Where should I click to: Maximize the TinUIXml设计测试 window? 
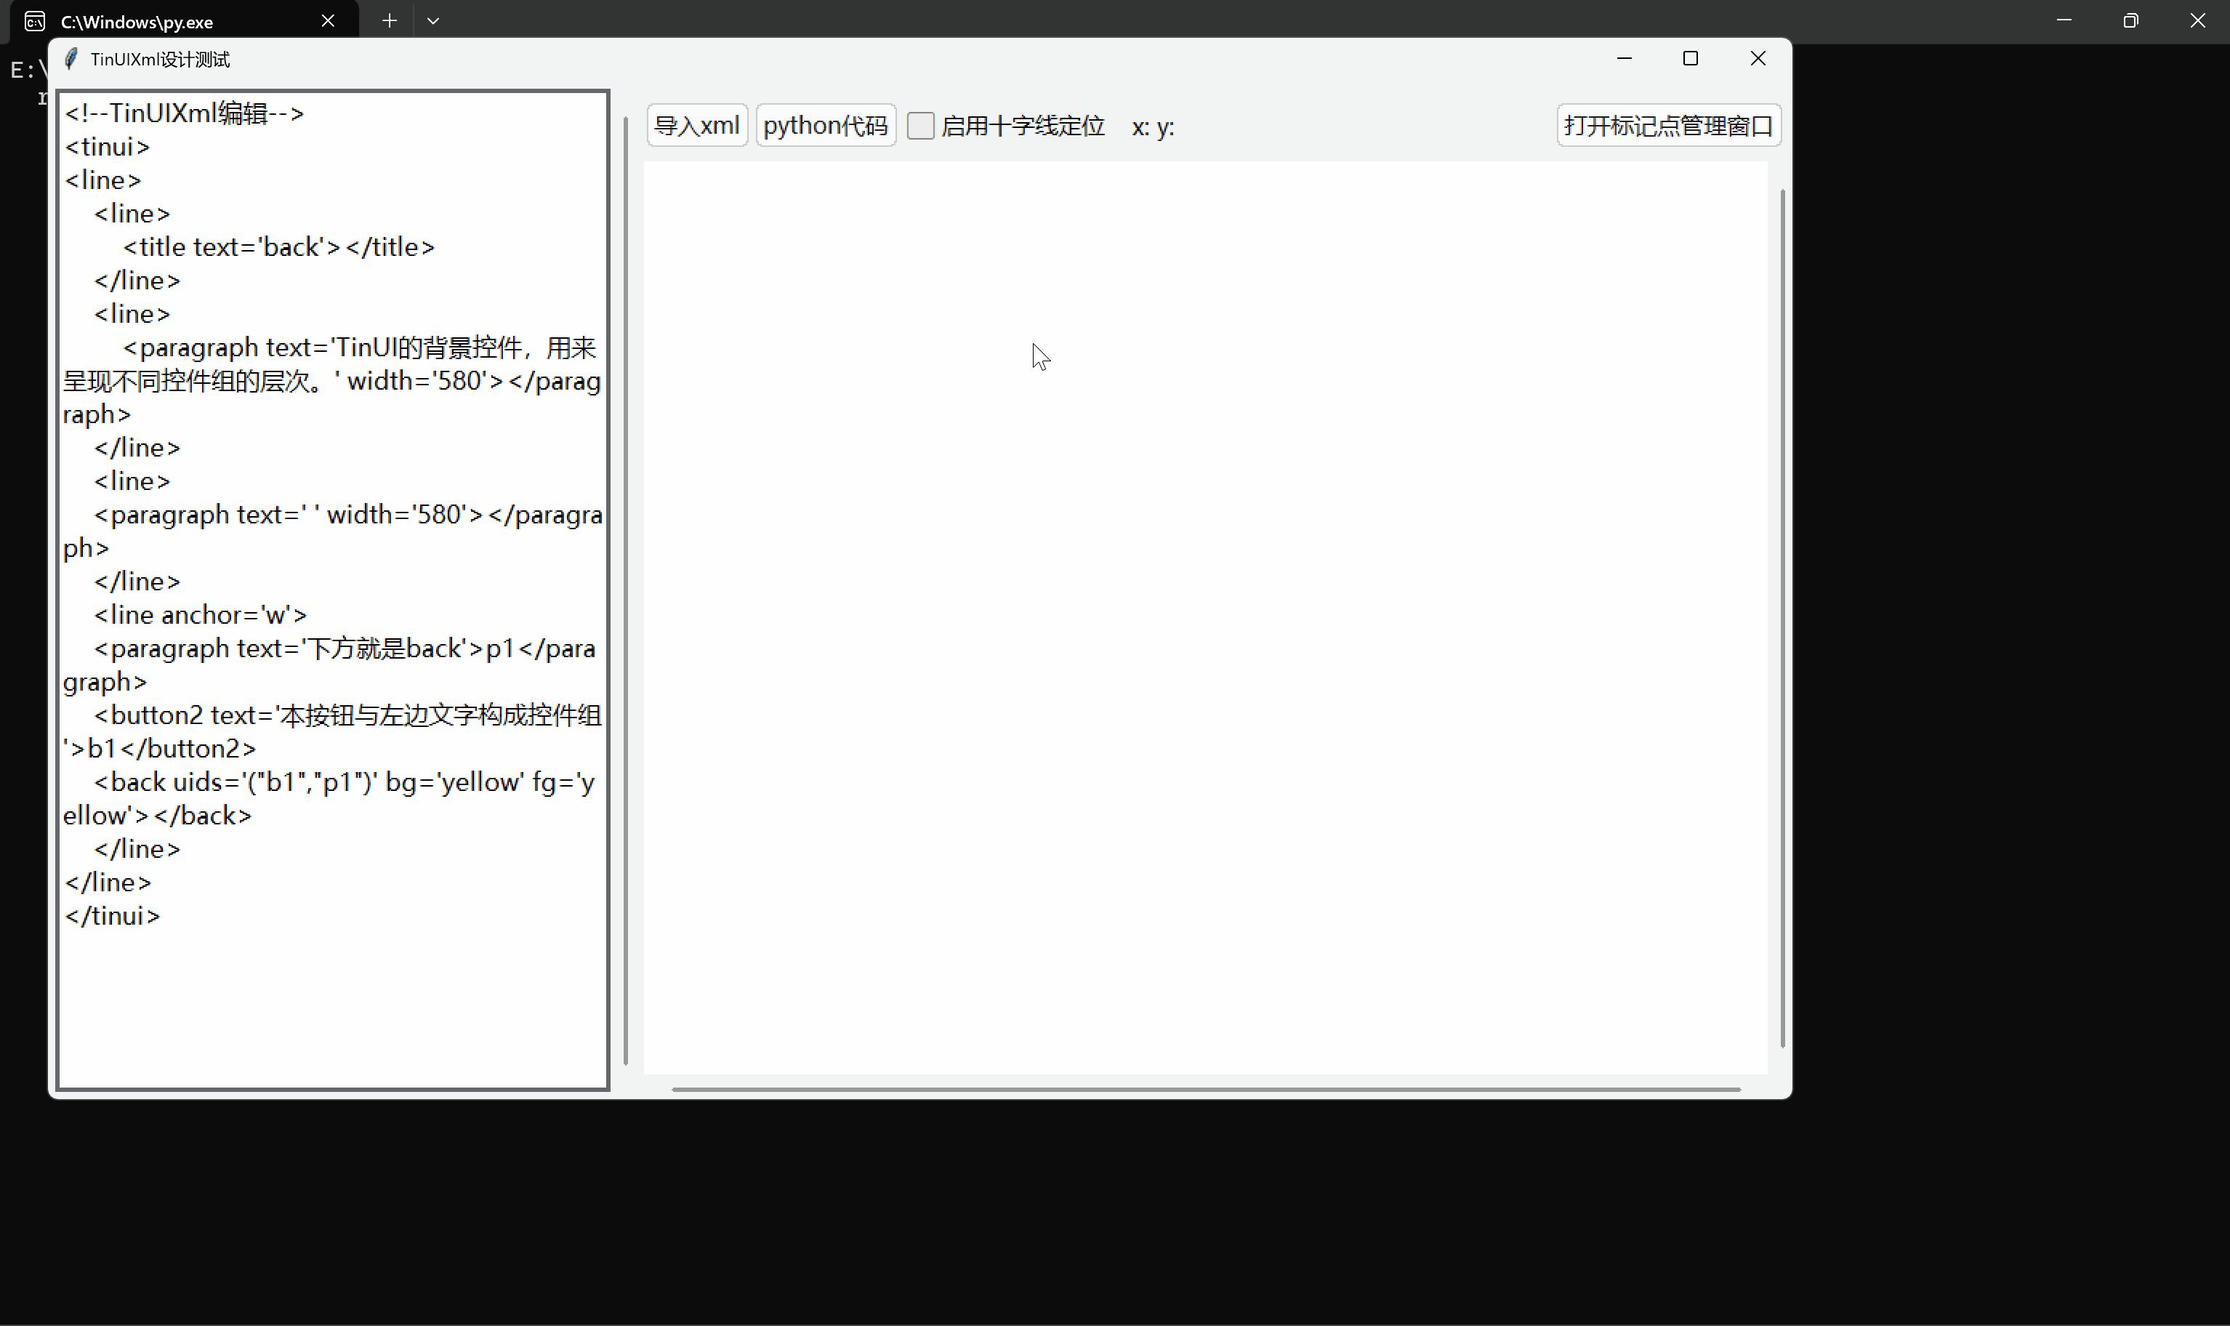click(x=1691, y=59)
